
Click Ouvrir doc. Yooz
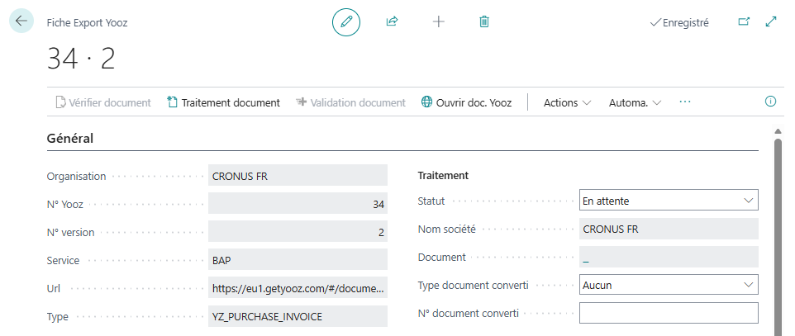pos(467,103)
